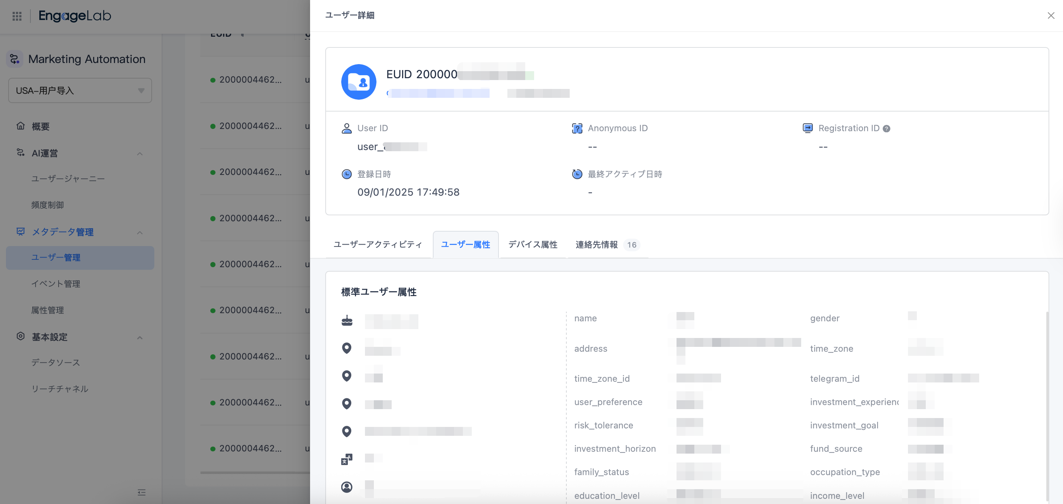The image size is (1063, 504).
Task: Click the third location pin icon
Action: click(x=347, y=403)
